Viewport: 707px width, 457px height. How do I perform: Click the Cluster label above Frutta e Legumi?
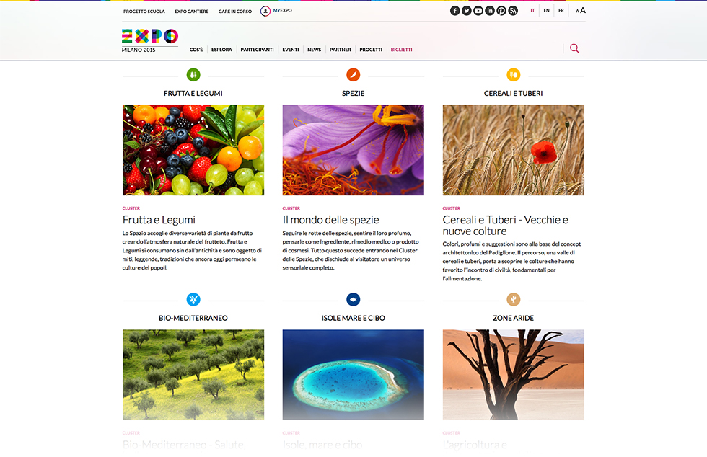click(131, 208)
